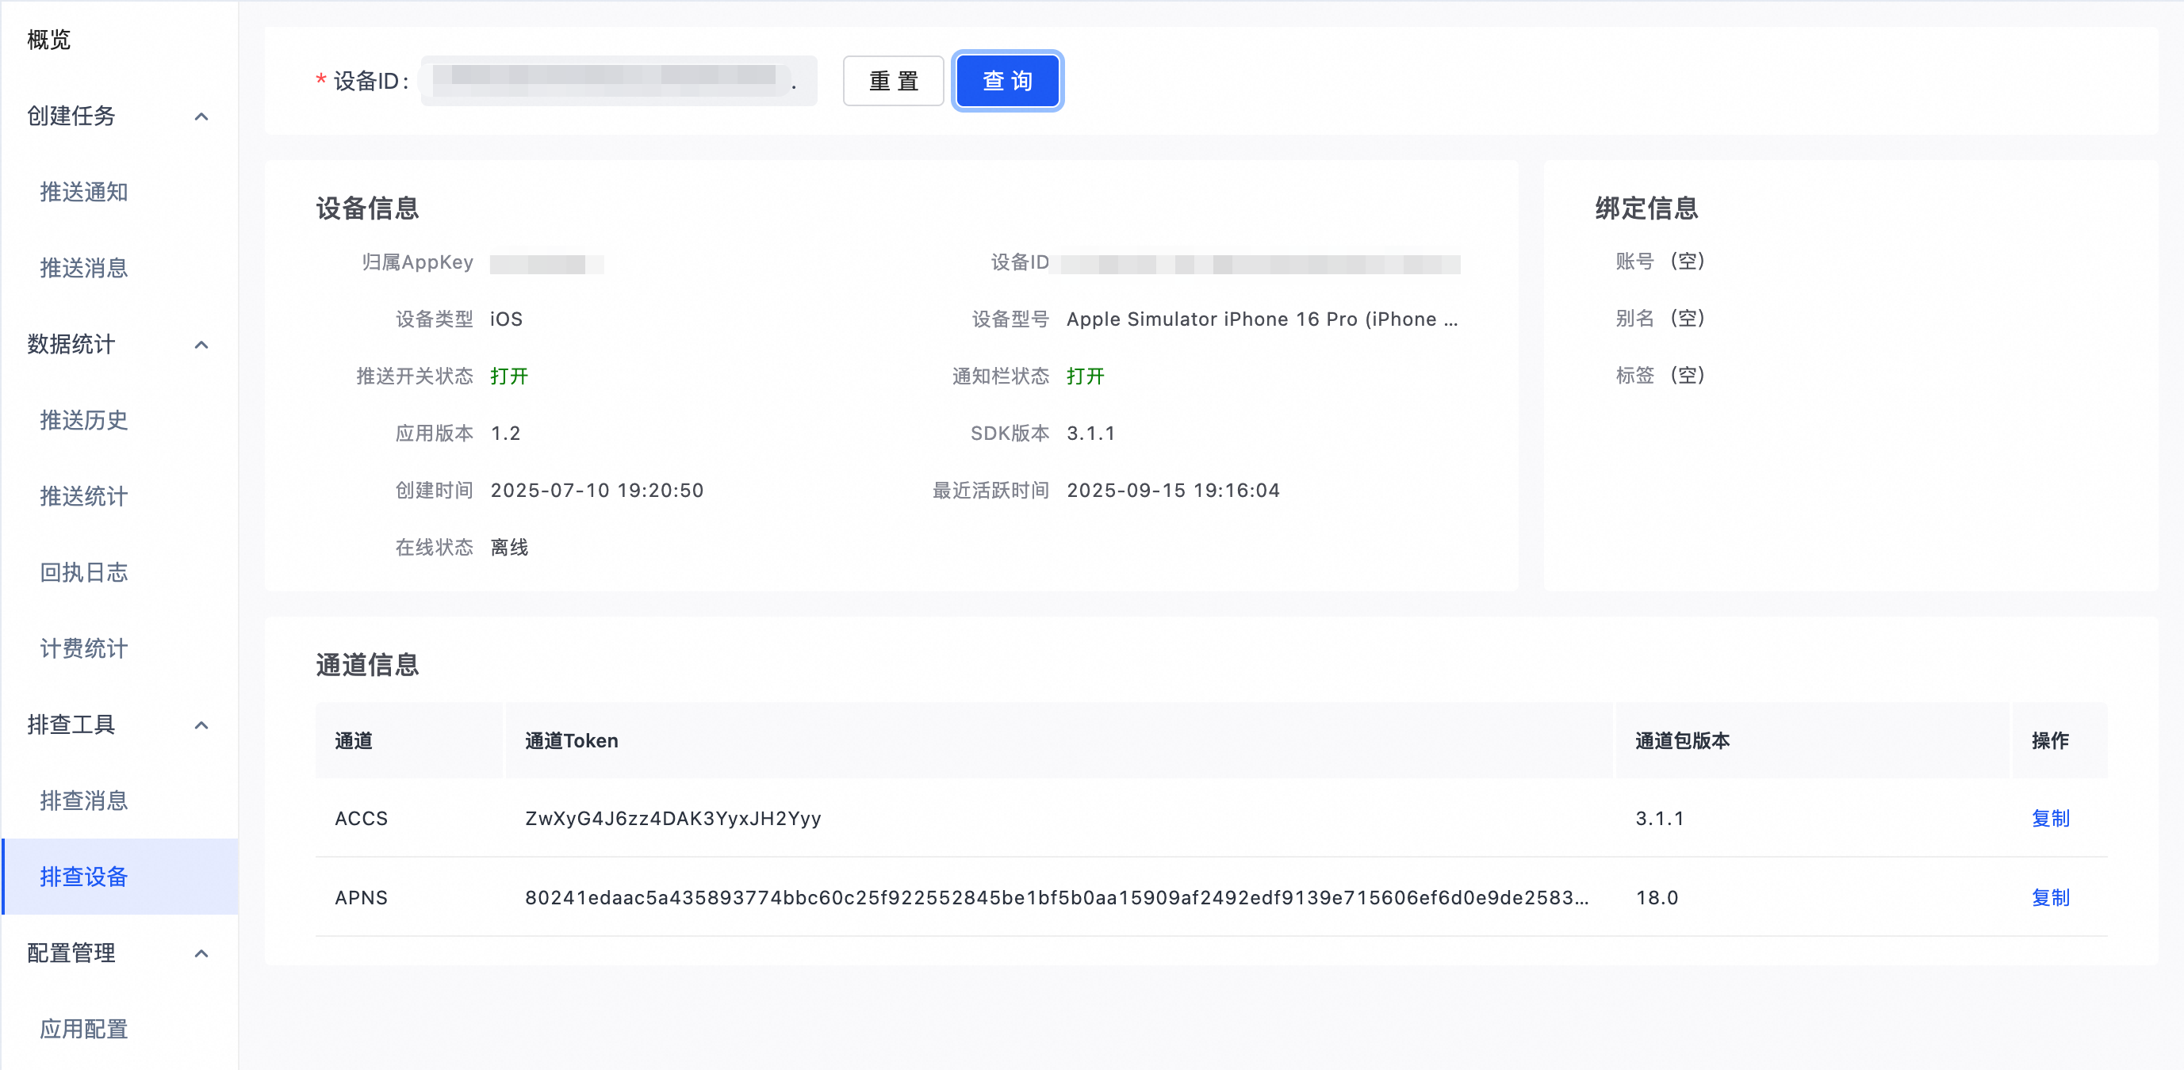Select the active 排查设备 item
The width and height of the screenshot is (2184, 1070).
84,877
